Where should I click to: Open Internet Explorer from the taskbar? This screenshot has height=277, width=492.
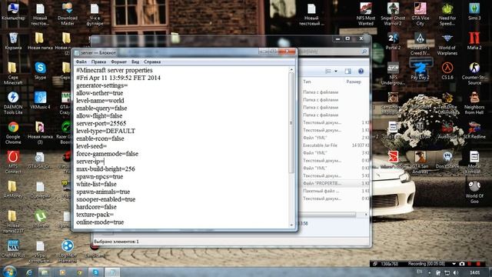(29, 272)
